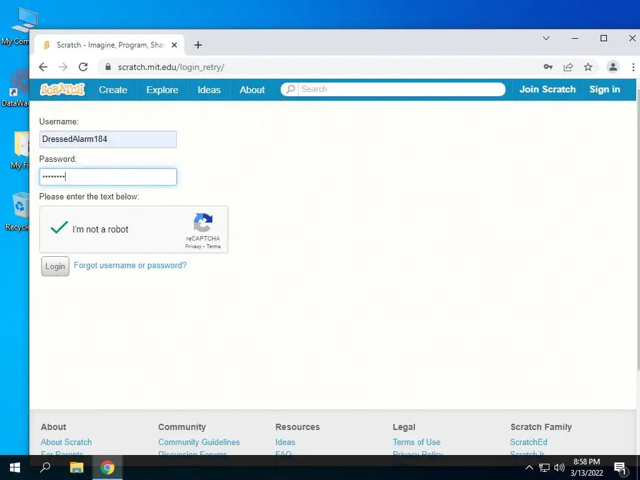Open the Windows Start menu
Image resolution: width=640 pixels, height=480 pixels.
[15, 467]
